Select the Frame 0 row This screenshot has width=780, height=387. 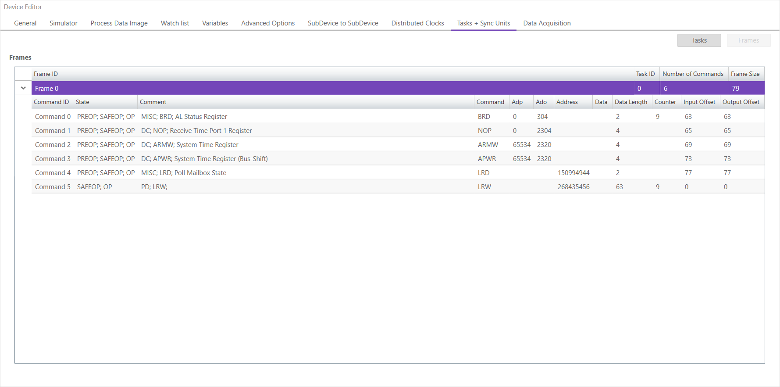tap(307, 89)
